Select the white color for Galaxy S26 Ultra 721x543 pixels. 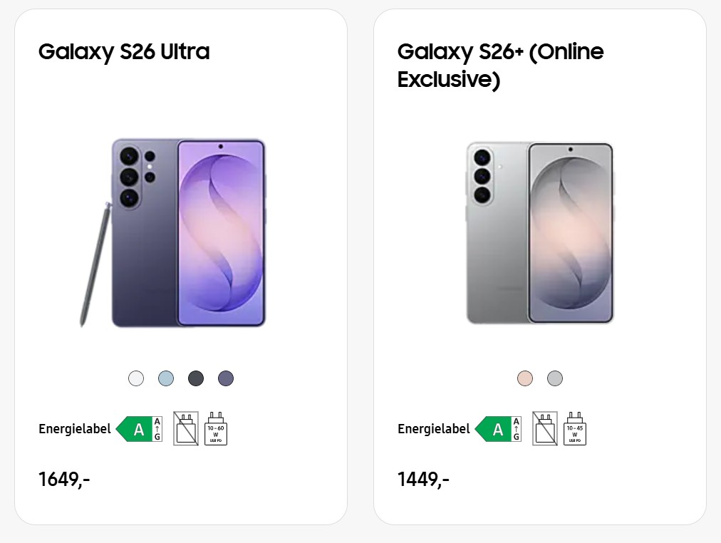point(136,378)
